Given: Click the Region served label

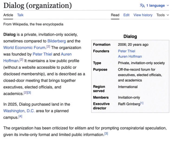Looking at the screenshot, I should (x=99, y=89).
